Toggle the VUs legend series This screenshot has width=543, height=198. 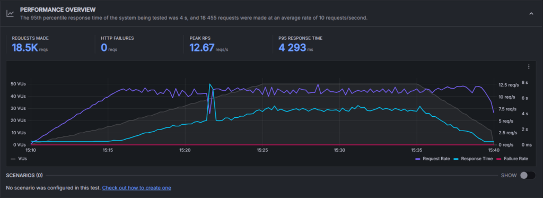click(x=19, y=159)
